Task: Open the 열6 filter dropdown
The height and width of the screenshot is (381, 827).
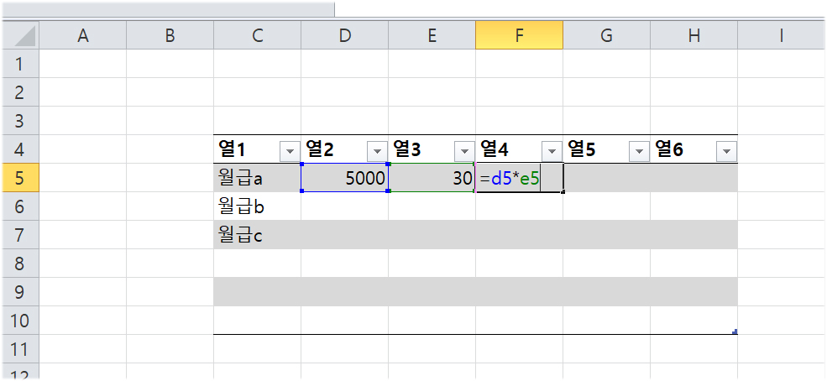Action: pyautogui.click(x=726, y=152)
